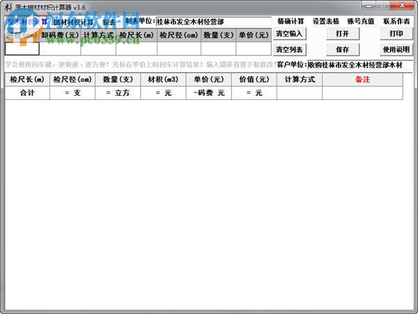Open the 报表 tab

tap(109, 22)
